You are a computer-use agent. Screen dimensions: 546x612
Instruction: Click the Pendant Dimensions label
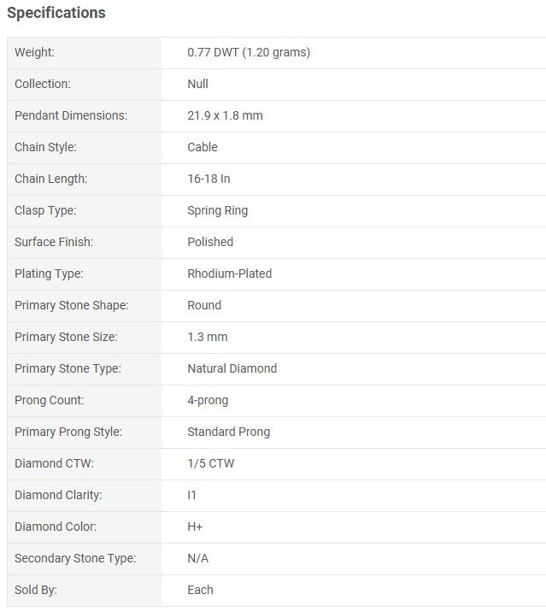tap(71, 115)
